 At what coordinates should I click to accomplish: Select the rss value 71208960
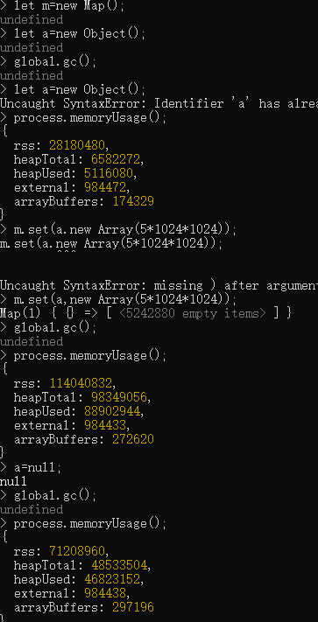click(x=77, y=551)
